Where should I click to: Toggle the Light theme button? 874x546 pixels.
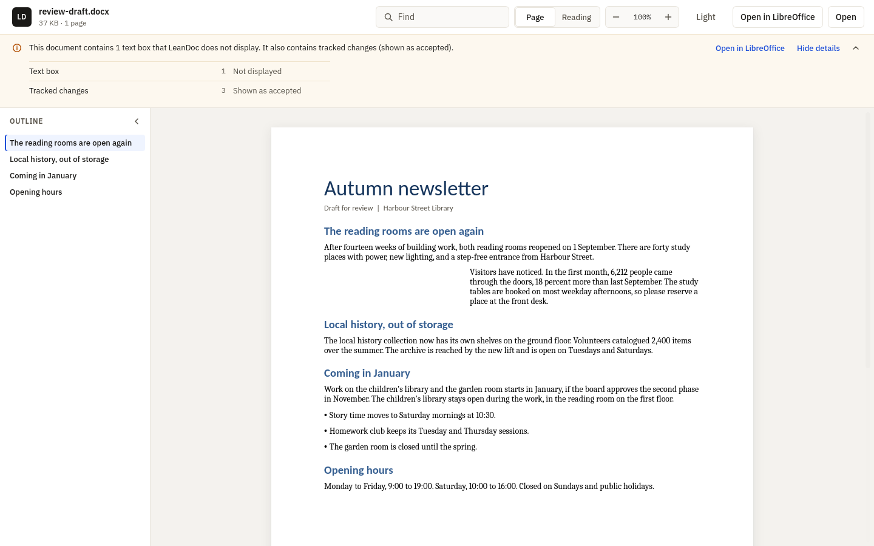(706, 17)
